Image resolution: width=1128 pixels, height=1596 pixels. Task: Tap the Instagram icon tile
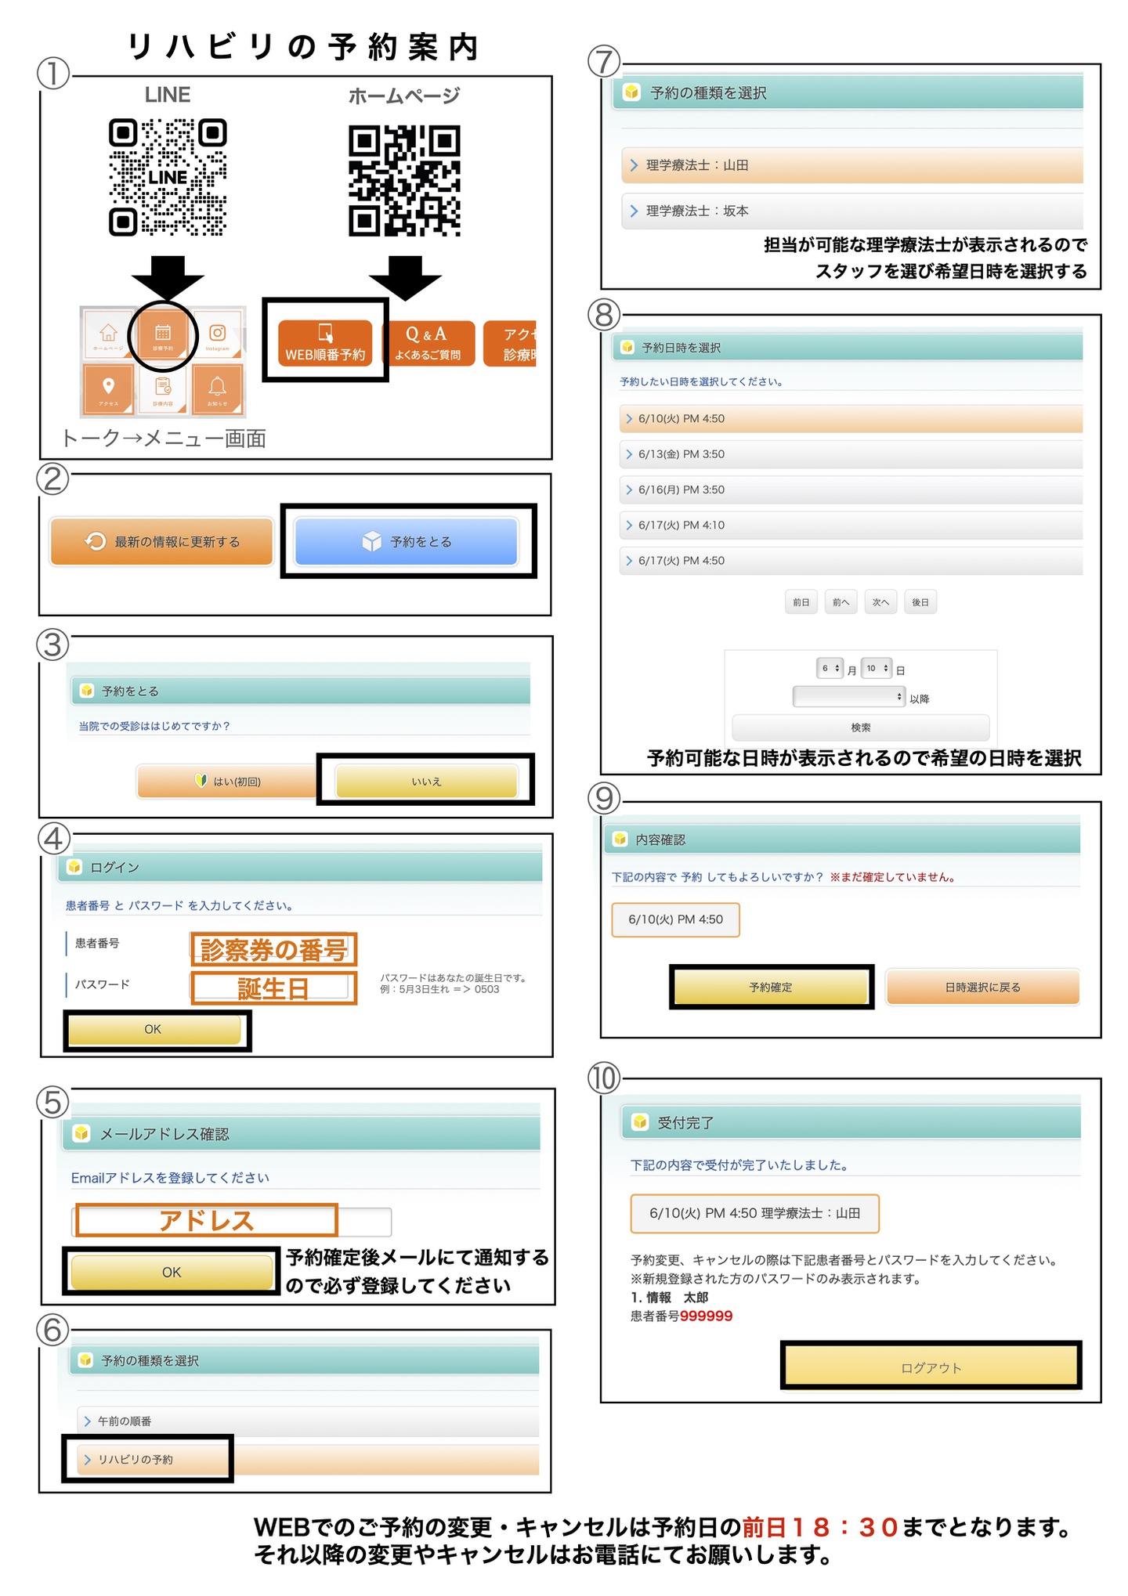218,335
